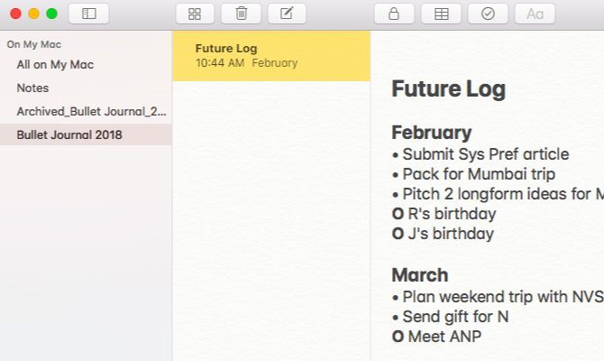
Task: Delete the selected note with trash icon
Action: 241,14
